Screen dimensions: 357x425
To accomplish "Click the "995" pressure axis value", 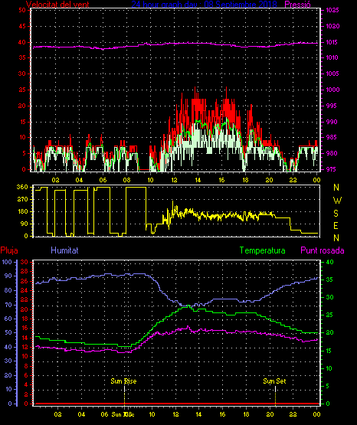I will (332, 106).
